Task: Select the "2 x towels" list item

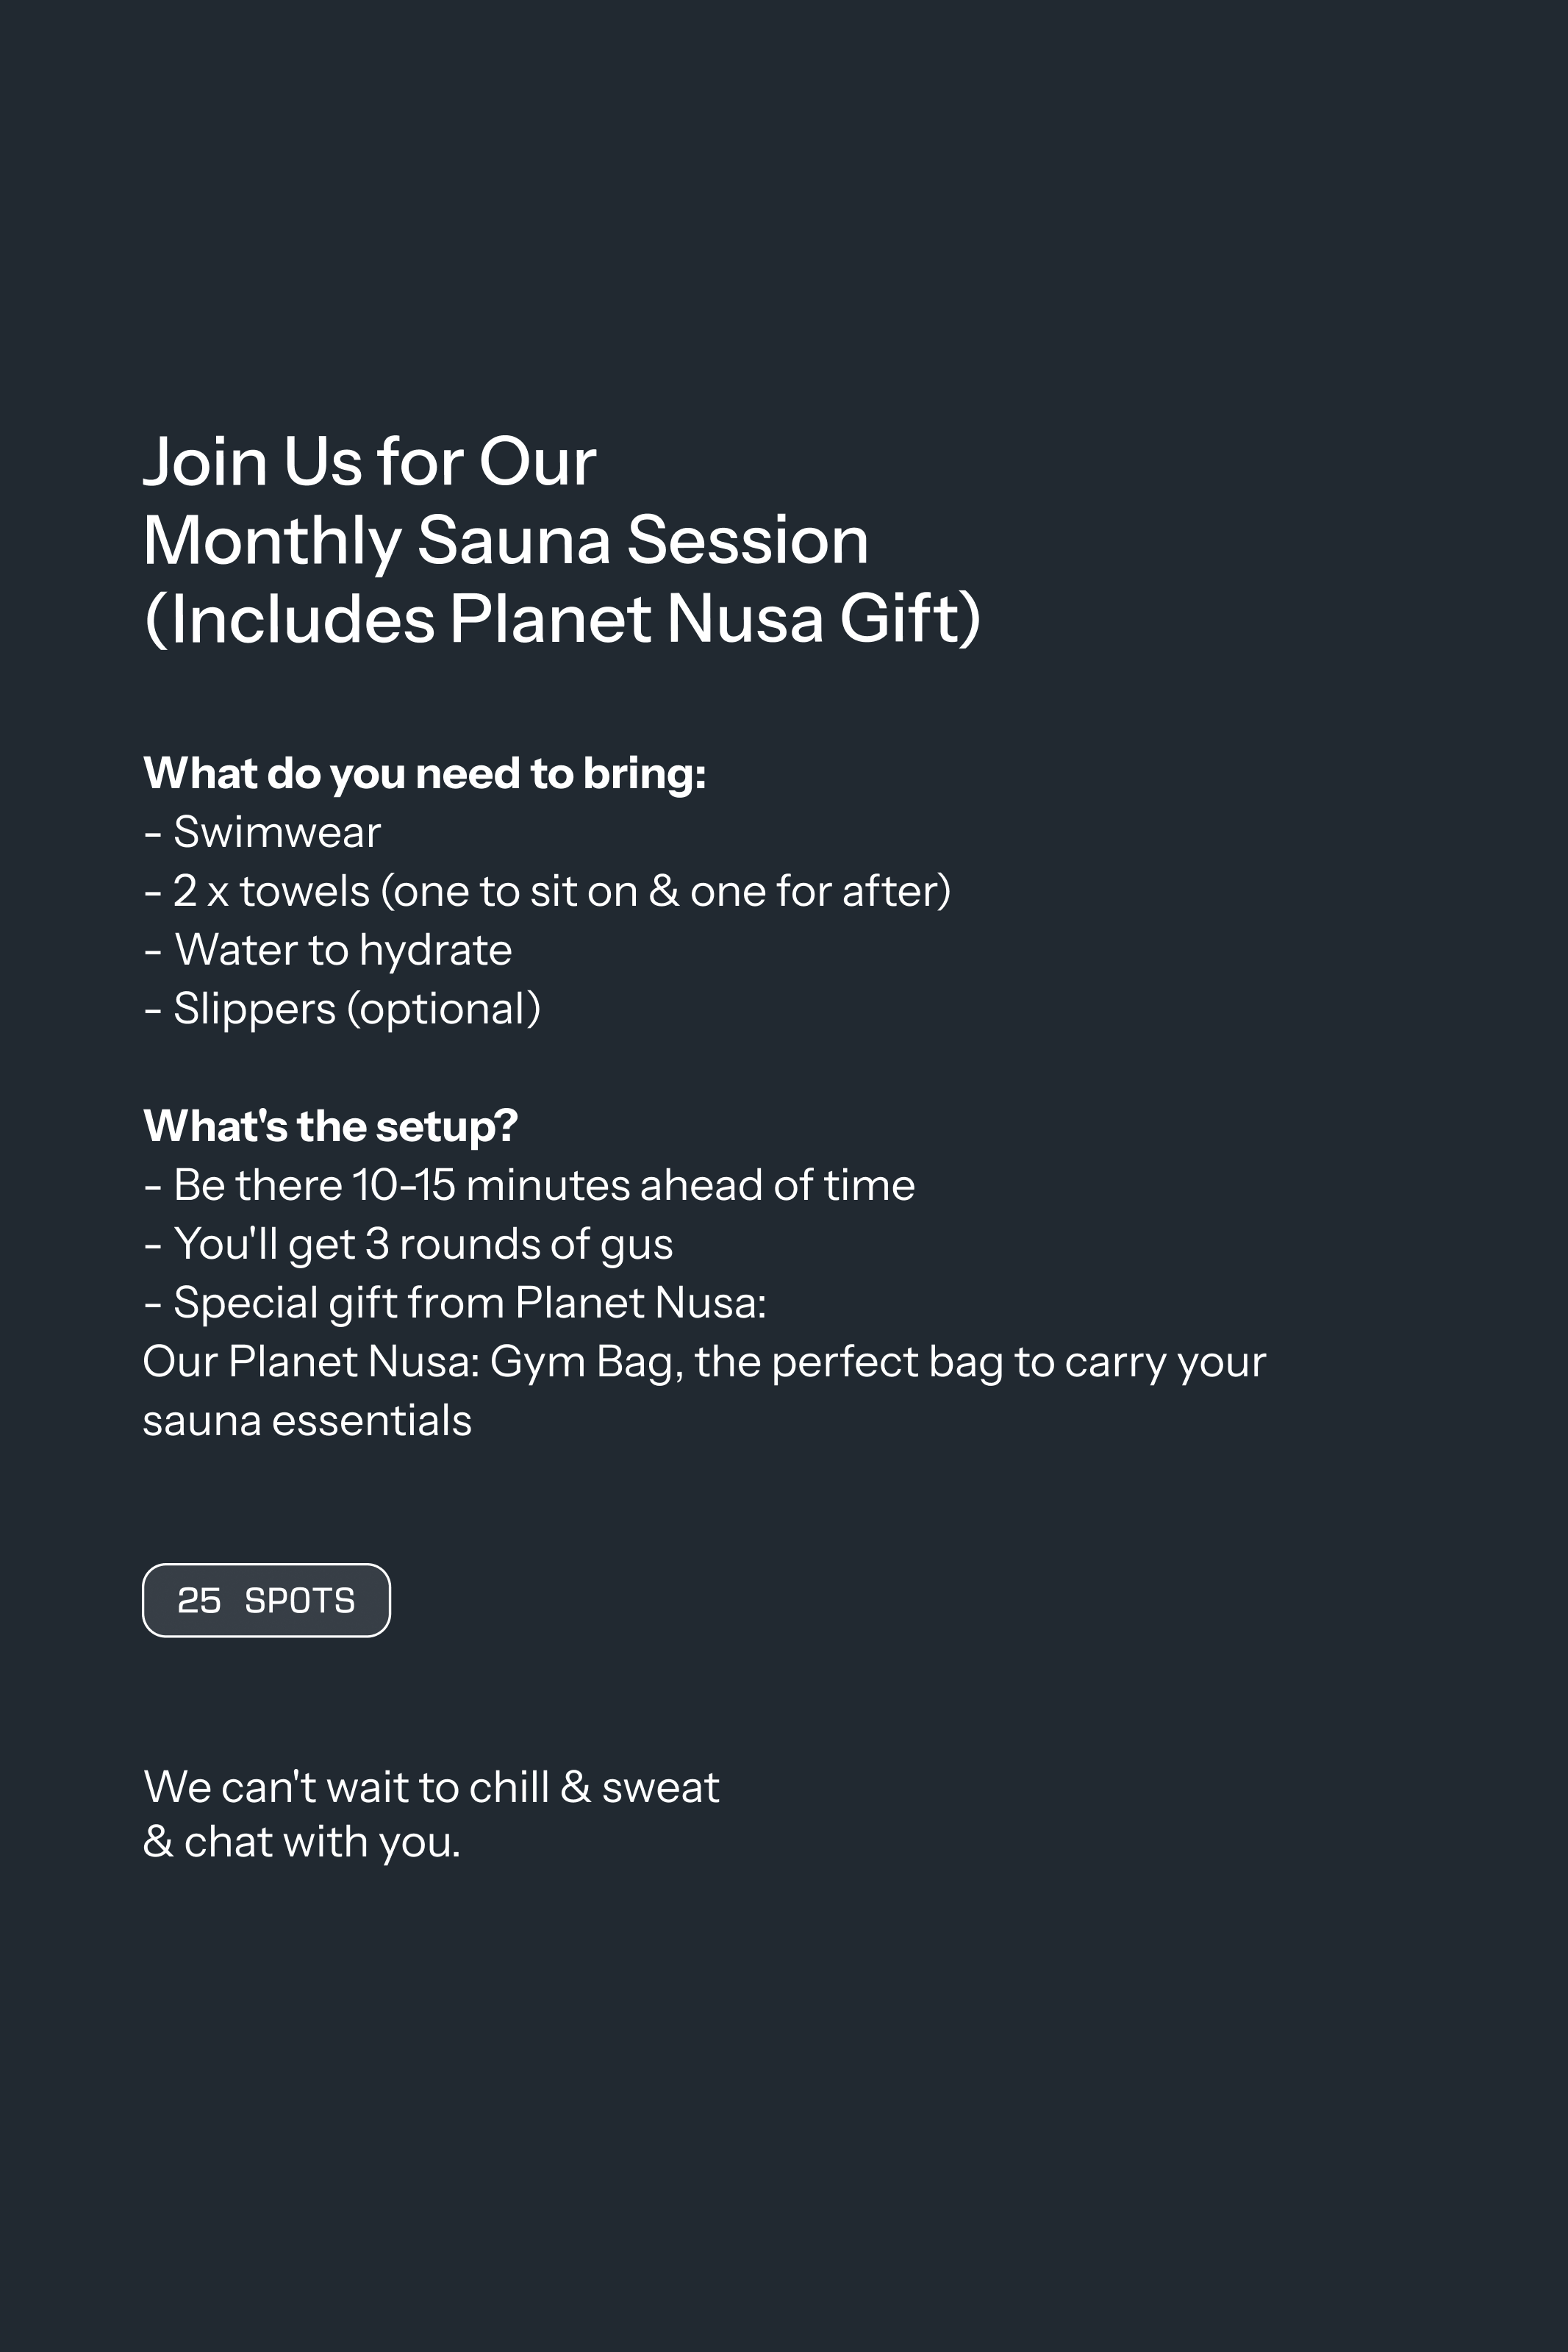Action: pyautogui.click(x=547, y=891)
